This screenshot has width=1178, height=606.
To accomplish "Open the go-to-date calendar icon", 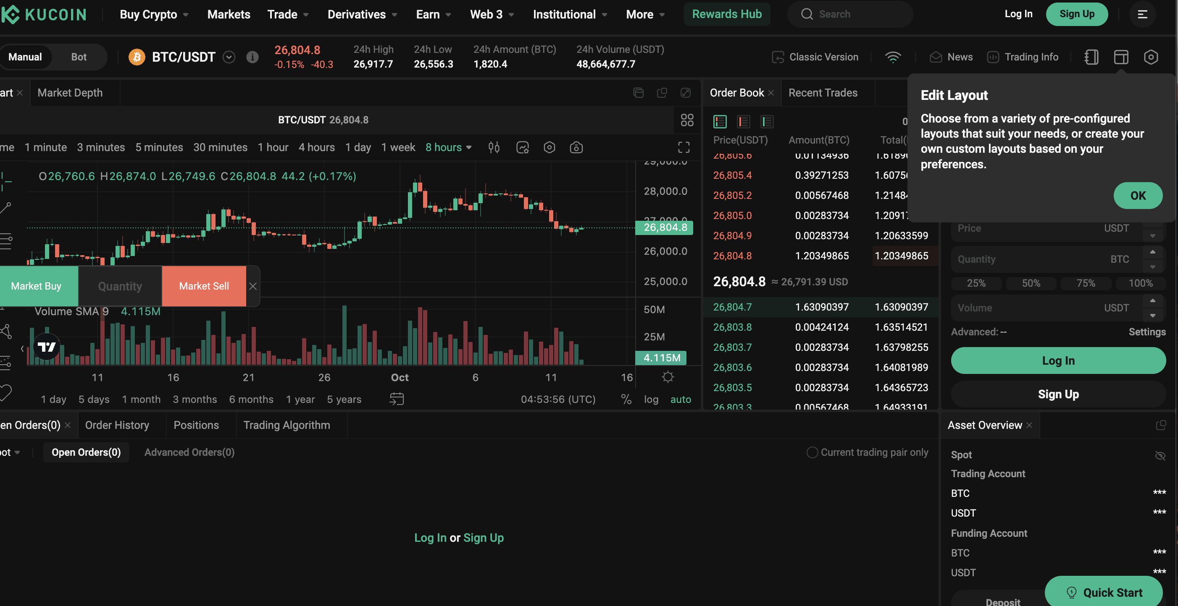I will pyautogui.click(x=396, y=399).
